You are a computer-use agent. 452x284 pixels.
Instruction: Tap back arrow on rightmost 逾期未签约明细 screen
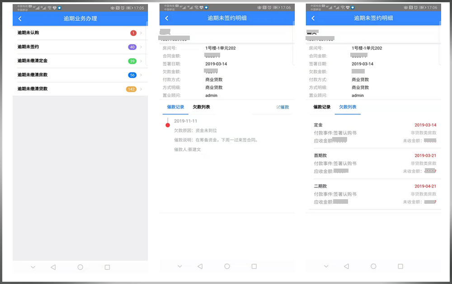(x=313, y=18)
